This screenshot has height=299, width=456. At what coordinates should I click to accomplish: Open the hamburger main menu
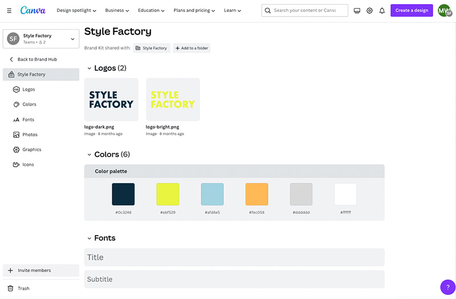9,10
